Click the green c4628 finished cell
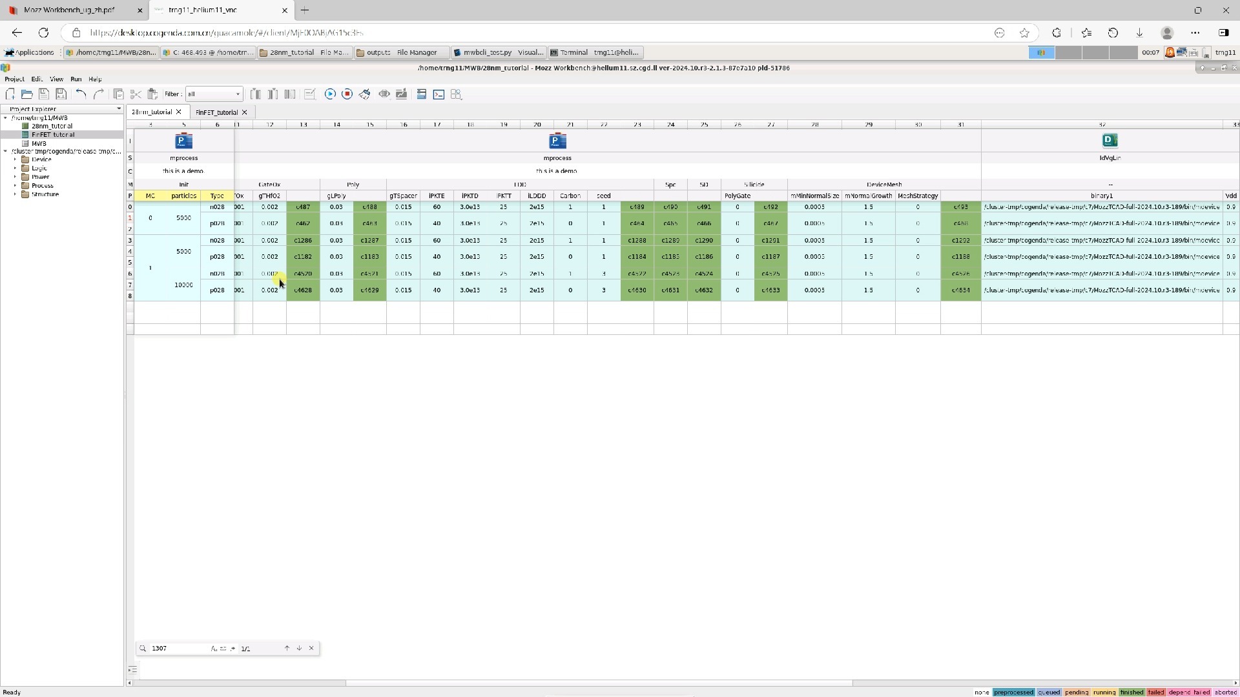The width and height of the screenshot is (1240, 697). (303, 290)
